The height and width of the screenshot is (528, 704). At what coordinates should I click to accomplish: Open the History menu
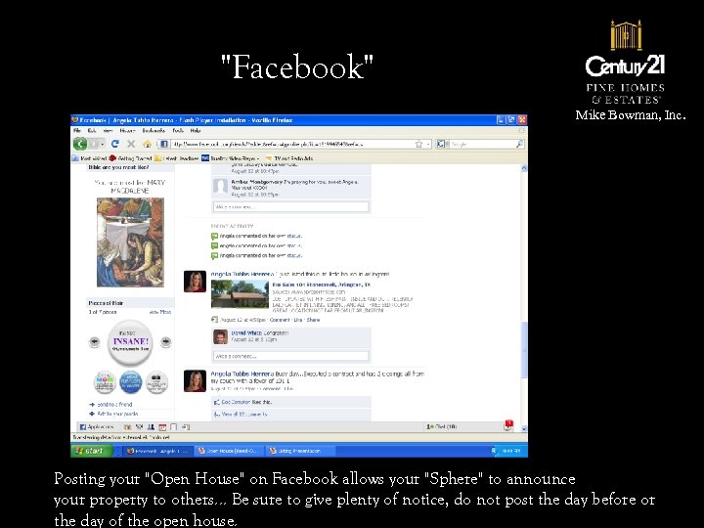pos(127,131)
